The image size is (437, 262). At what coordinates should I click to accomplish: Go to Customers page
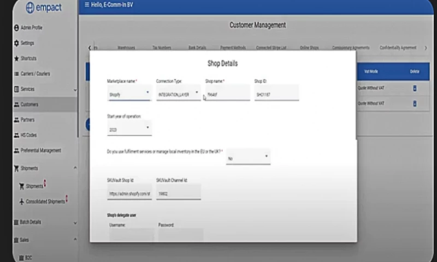click(x=29, y=104)
